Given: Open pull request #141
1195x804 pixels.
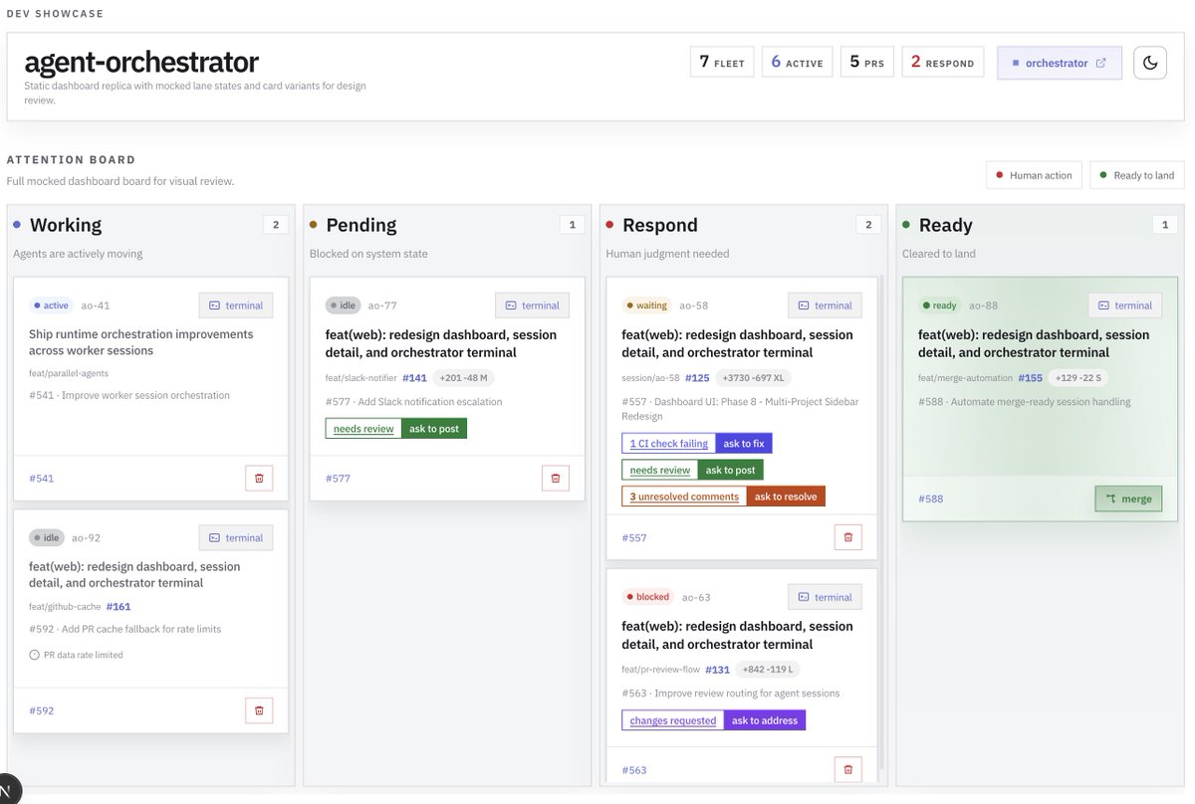Looking at the screenshot, I should [414, 378].
